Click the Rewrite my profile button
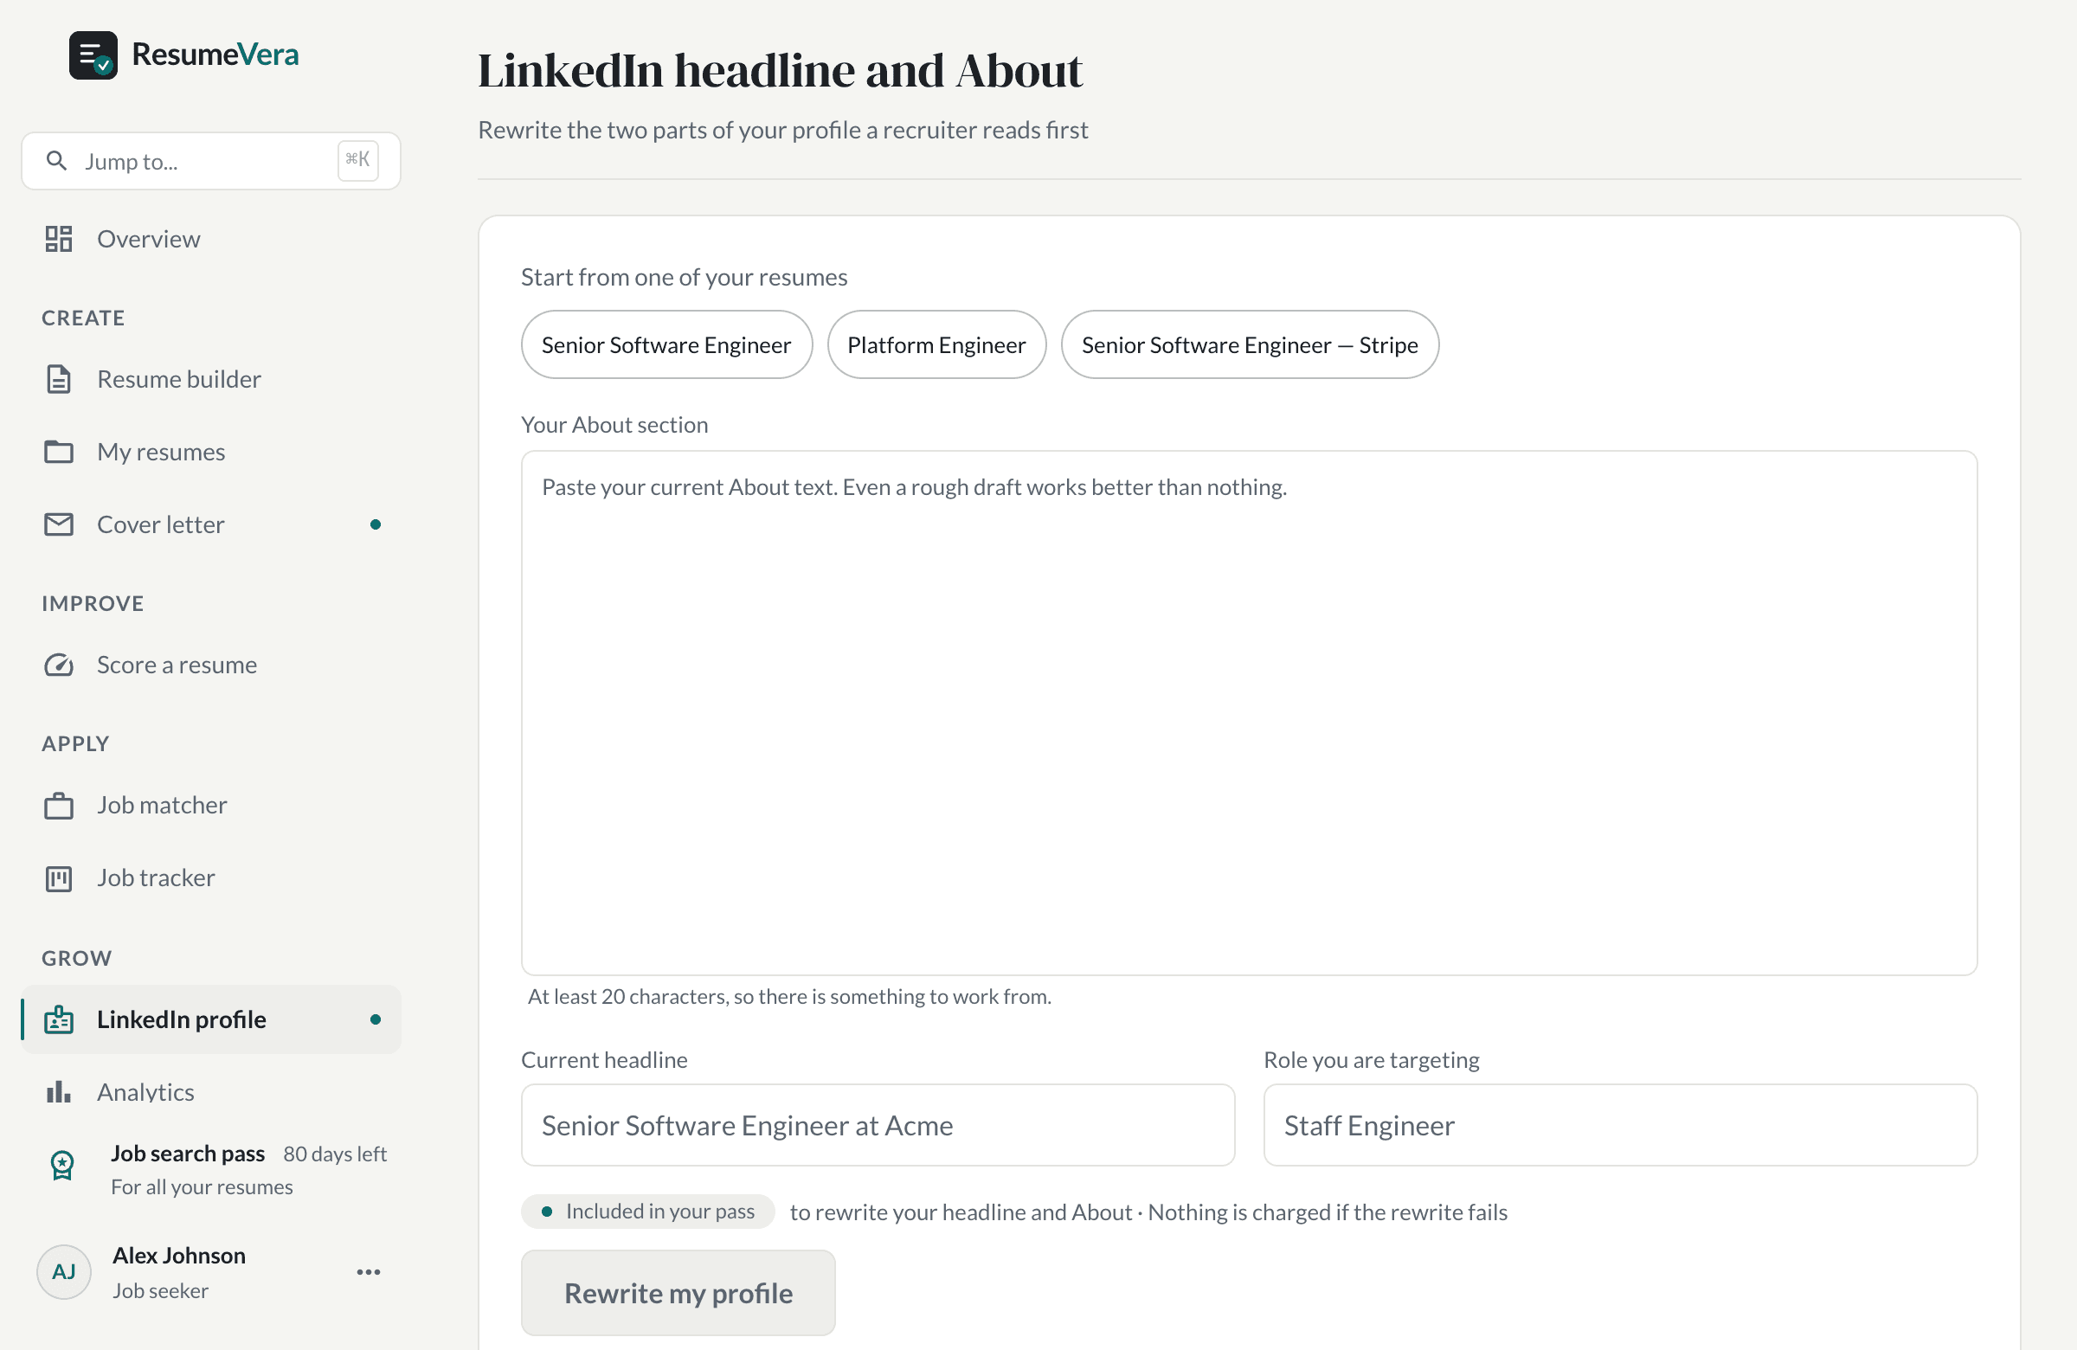Viewport: 2077px width, 1350px height. click(678, 1291)
